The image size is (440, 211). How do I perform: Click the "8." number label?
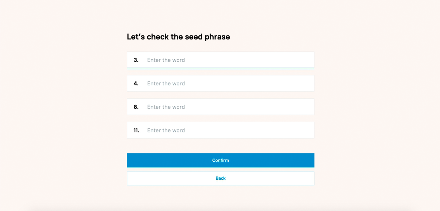[x=136, y=107]
